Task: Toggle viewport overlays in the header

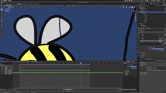Action: click(x=126, y=7)
